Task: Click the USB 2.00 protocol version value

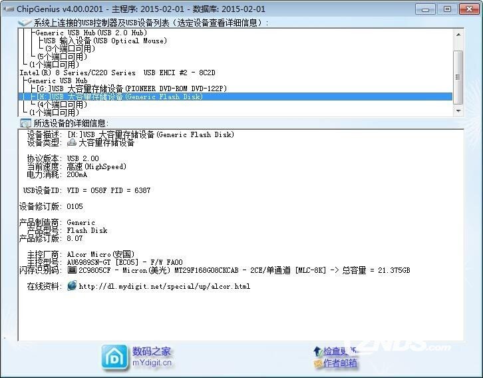Action: (83, 158)
